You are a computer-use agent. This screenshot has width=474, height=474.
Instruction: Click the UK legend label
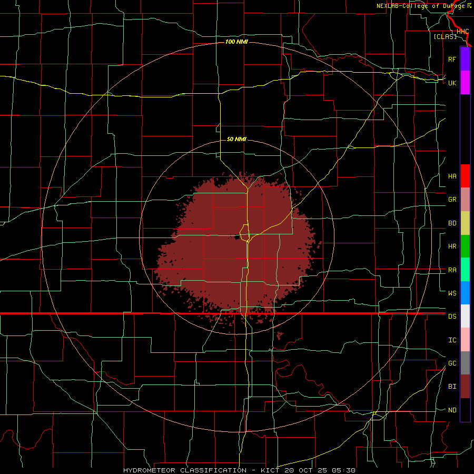click(x=452, y=83)
